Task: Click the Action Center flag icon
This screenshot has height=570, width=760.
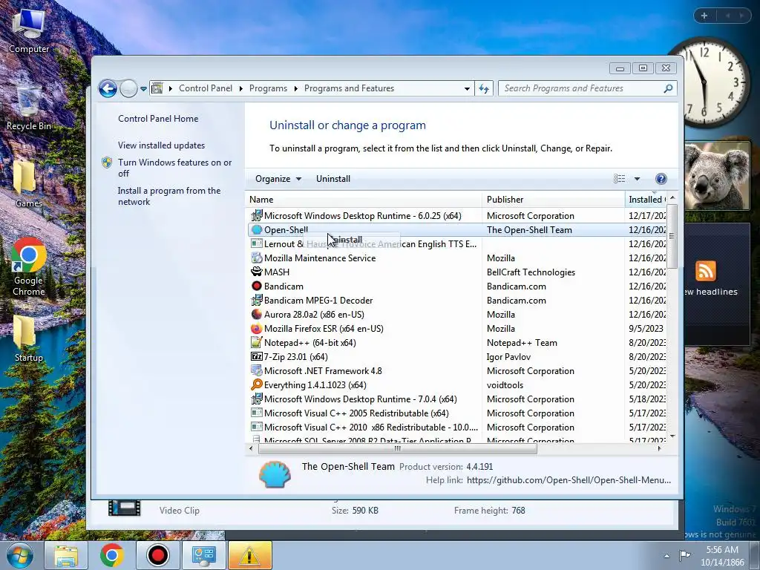Action: click(x=684, y=555)
